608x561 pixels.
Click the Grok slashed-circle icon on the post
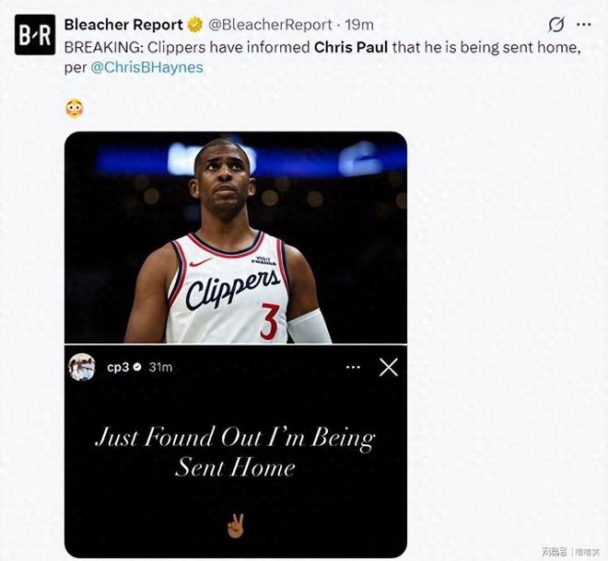(555, 24)
